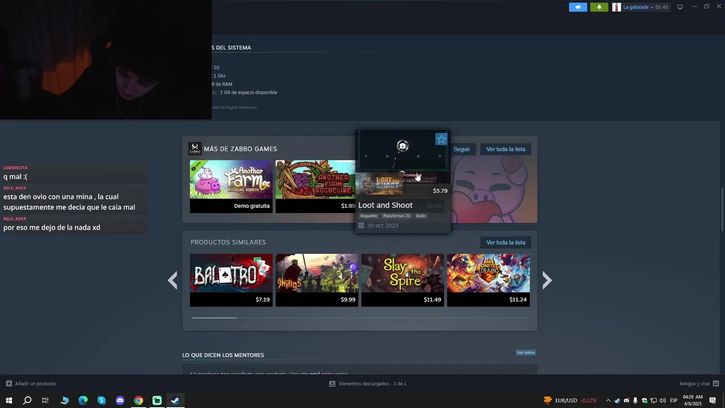725x408 pixels.
Task: Open clock showing 04:29 AM
Action: tap(693, 401)
